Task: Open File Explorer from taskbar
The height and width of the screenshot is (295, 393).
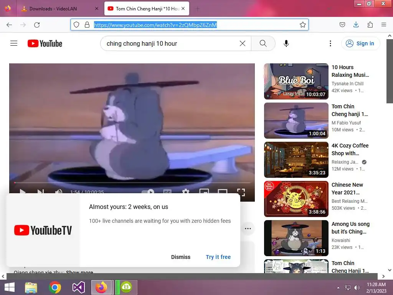Action: click(x=31, y=287)
